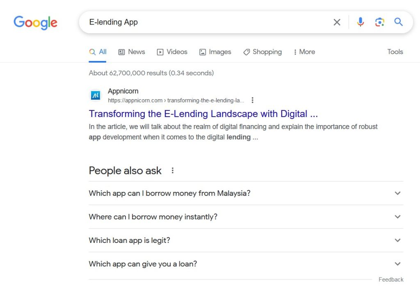420x302 pixels.
Task: Click the magnifying glass search button
Action: (x=398, y=22)
